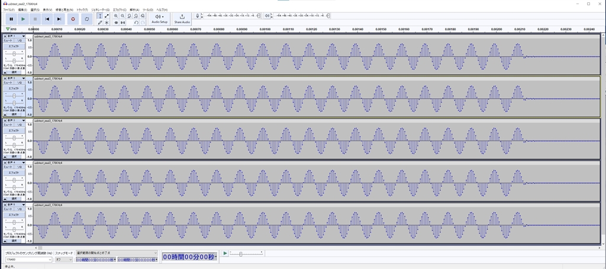
Task: Open the エフェクト(C) menu in the menu bar
Action: (120, 10)
